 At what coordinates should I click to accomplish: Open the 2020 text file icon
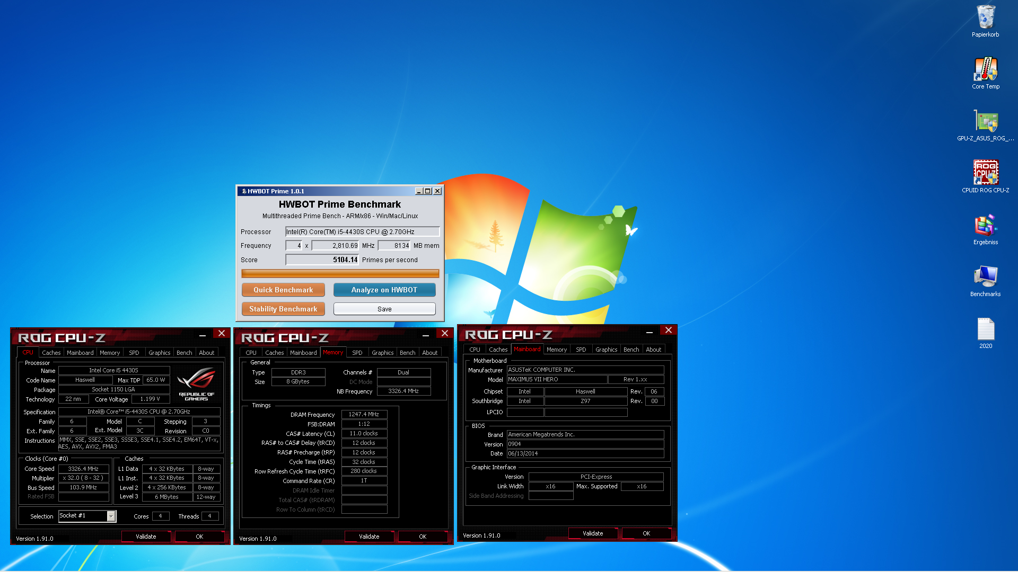point(985,333)
